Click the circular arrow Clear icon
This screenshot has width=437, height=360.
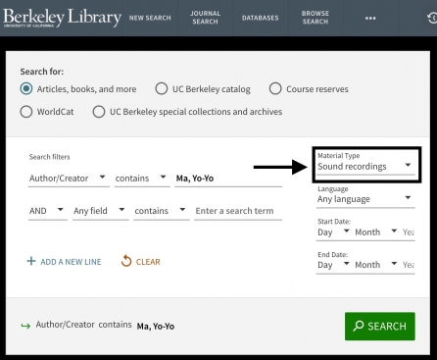(x=126, y=261)
